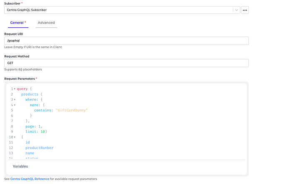
Task: Collapse the where block fold arrow on line 3
Action: pyautogui.click(x=15, y=100)
